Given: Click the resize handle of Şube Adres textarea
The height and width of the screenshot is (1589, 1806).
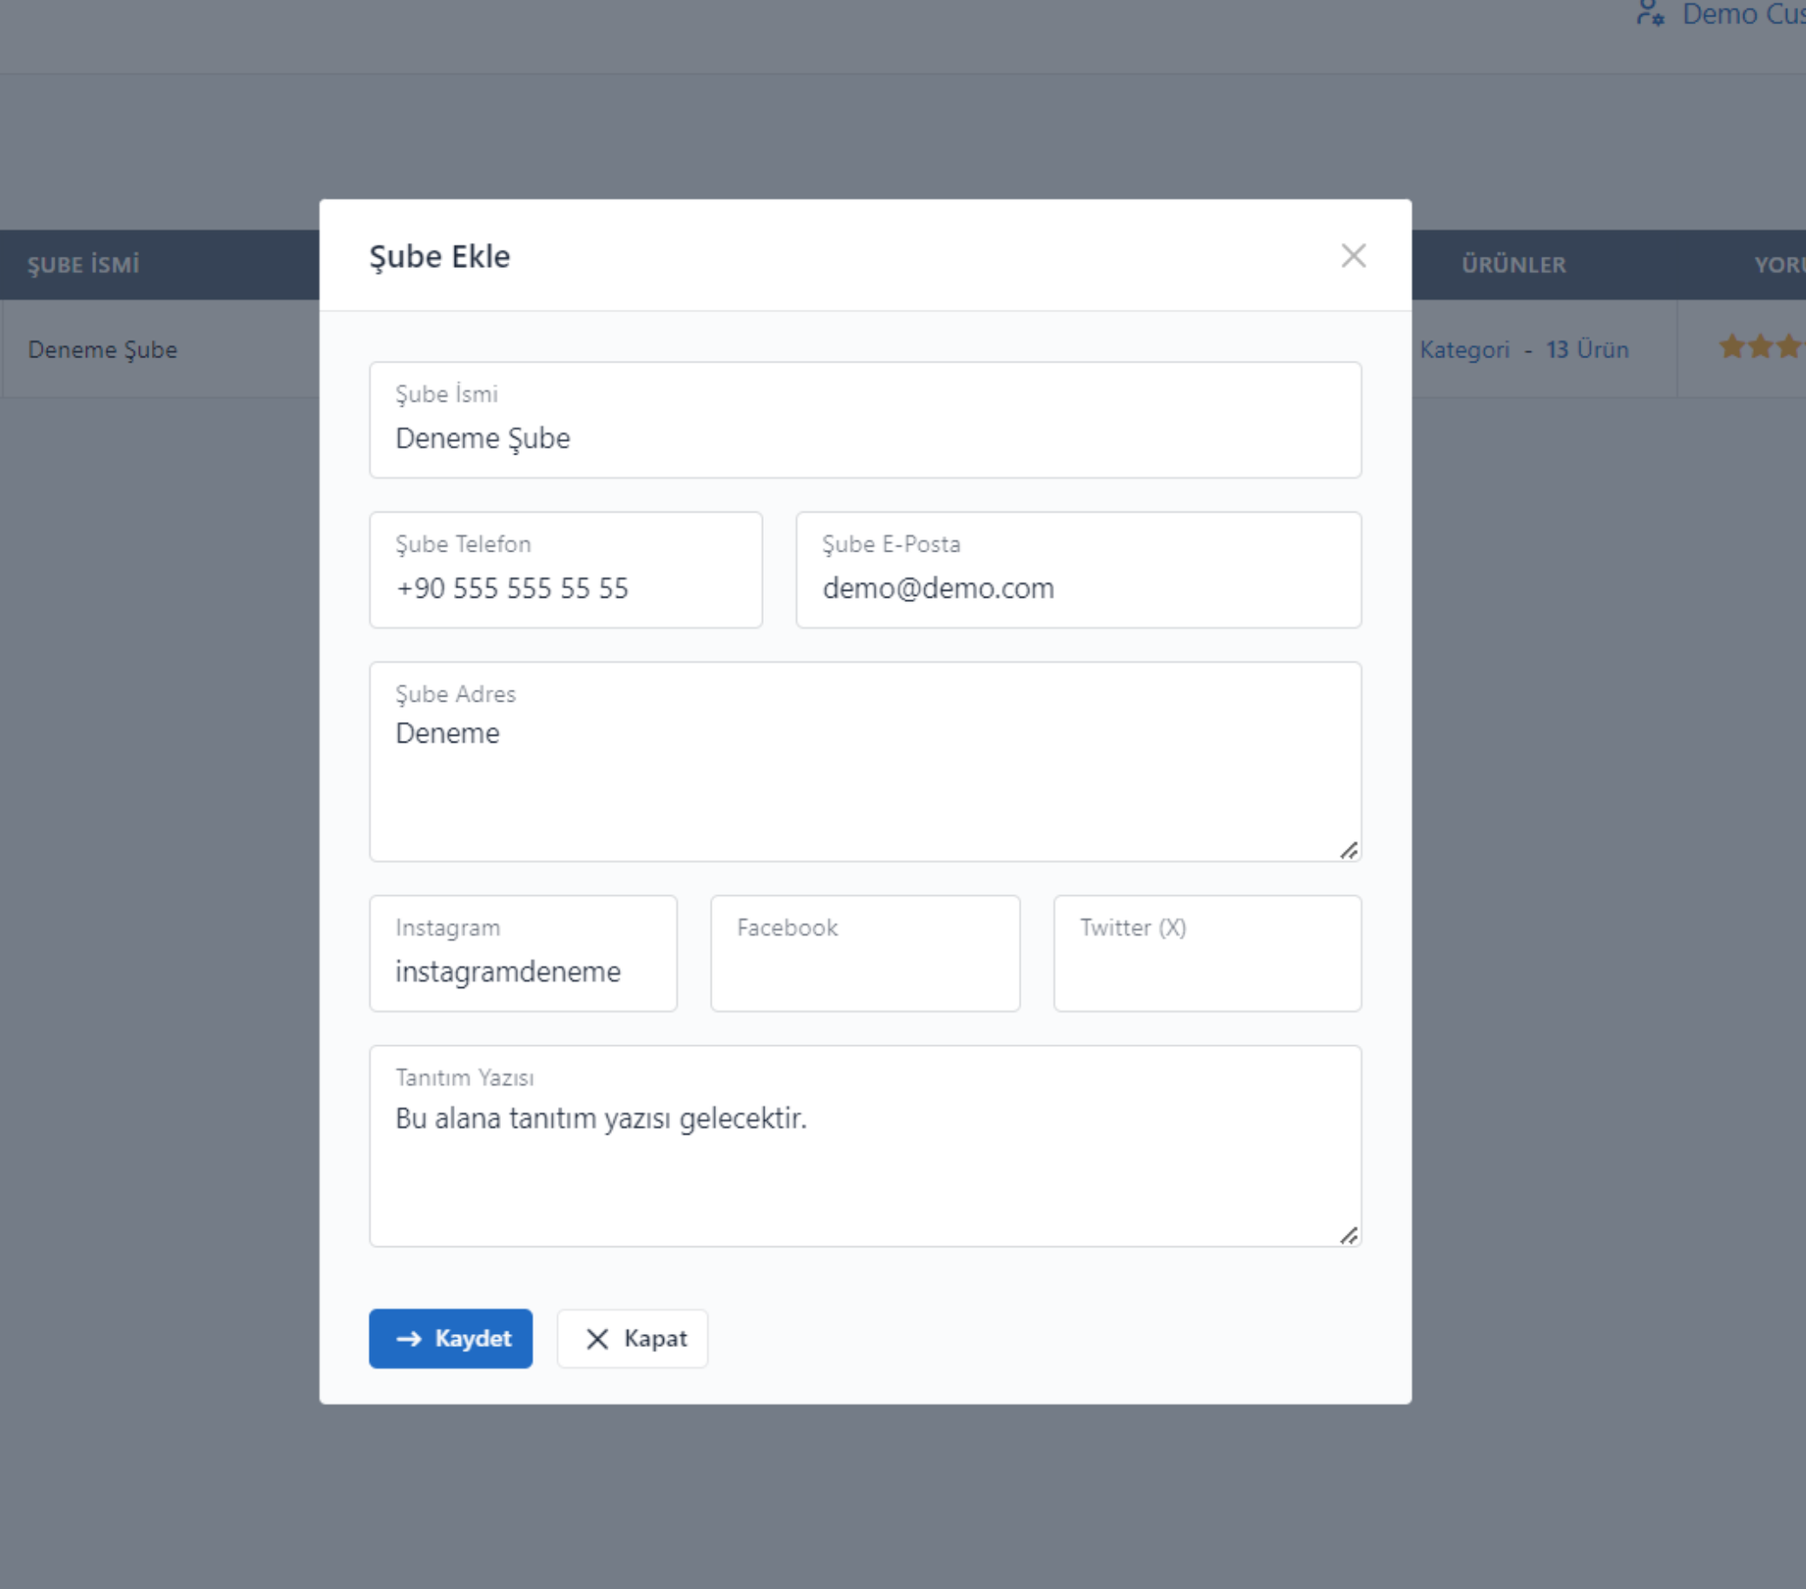Looking at the screenshot, I should pos(1349,850).
